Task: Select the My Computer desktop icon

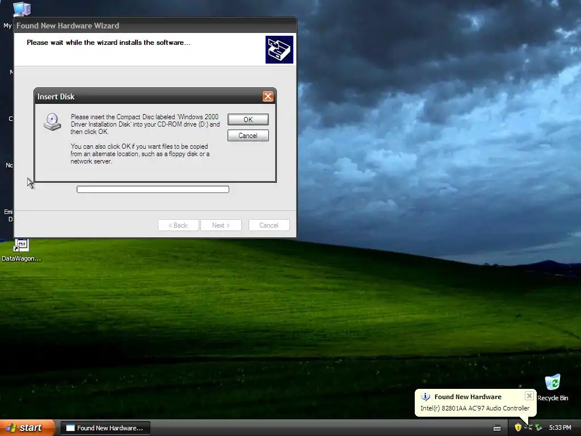Action: (21, 9)
